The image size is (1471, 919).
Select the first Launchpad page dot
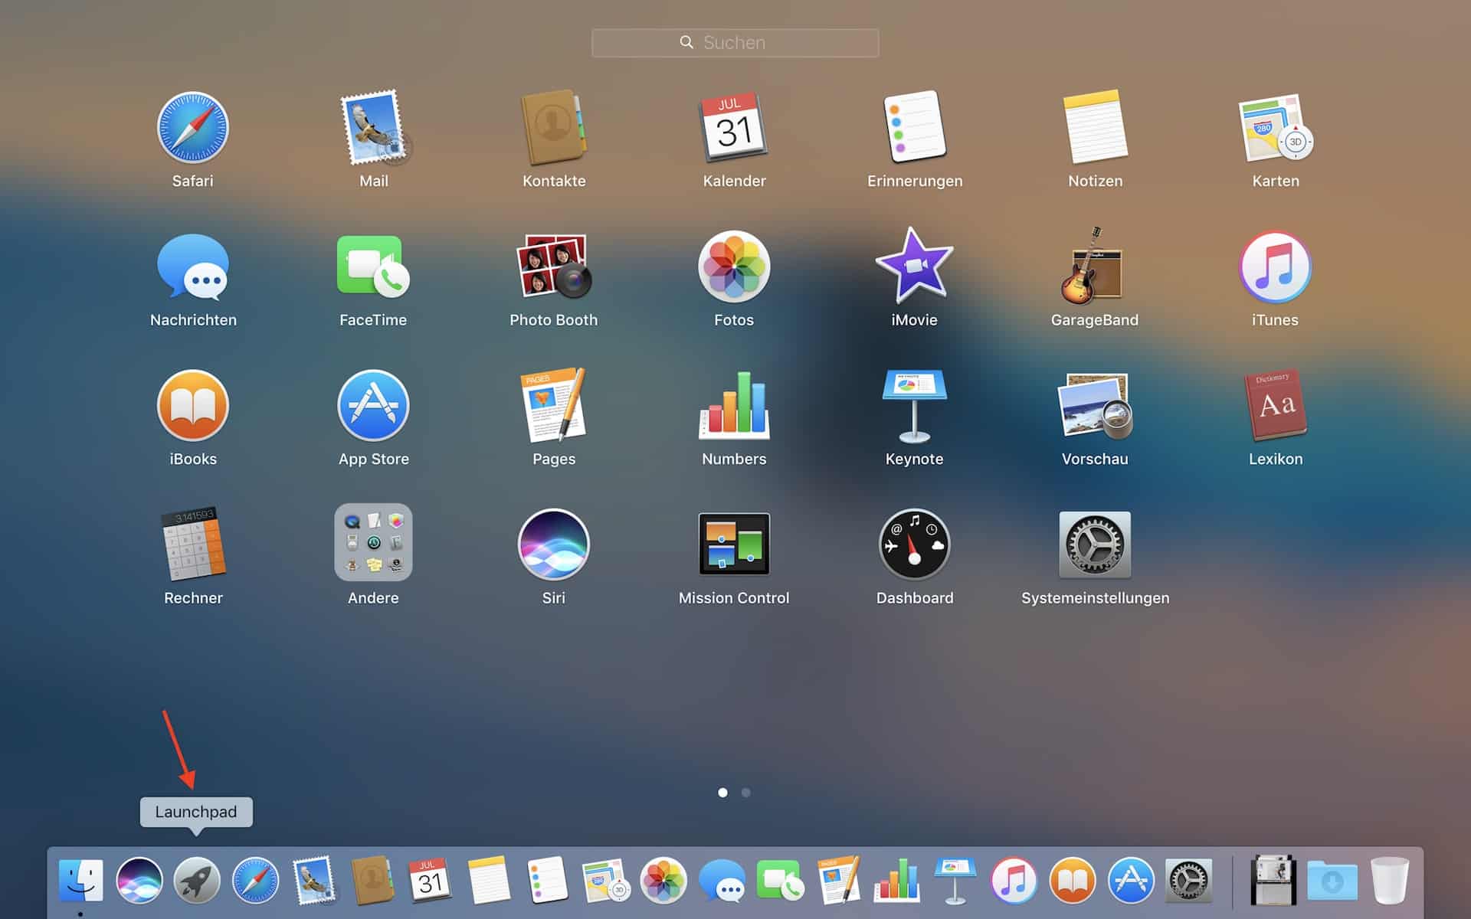point(722,793)
